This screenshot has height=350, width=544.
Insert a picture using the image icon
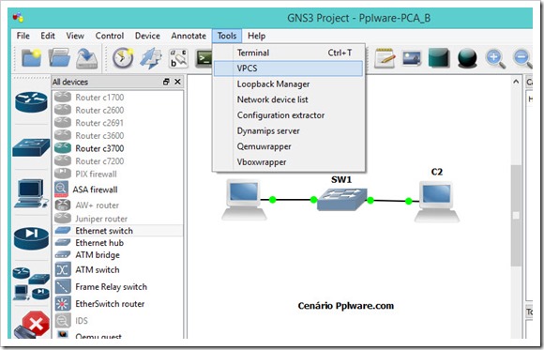point(412,58)
